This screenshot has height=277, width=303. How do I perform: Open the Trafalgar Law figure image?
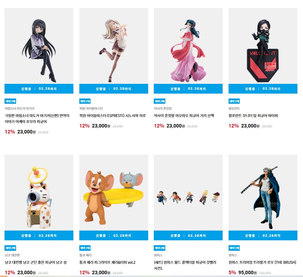(263, 192)
